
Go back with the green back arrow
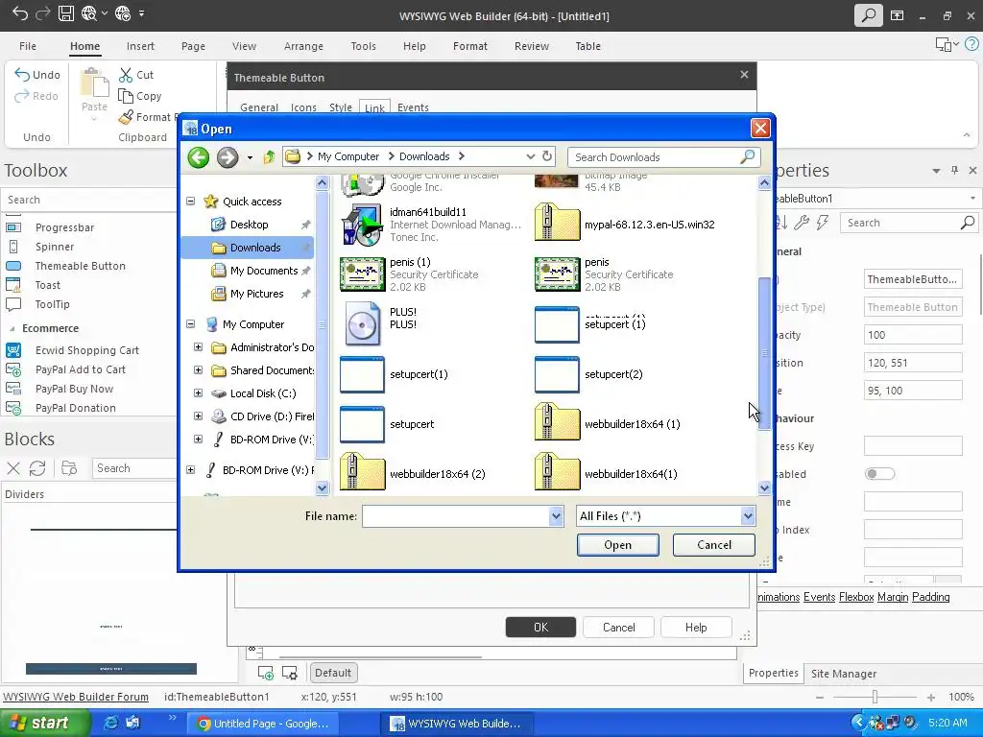199,156
